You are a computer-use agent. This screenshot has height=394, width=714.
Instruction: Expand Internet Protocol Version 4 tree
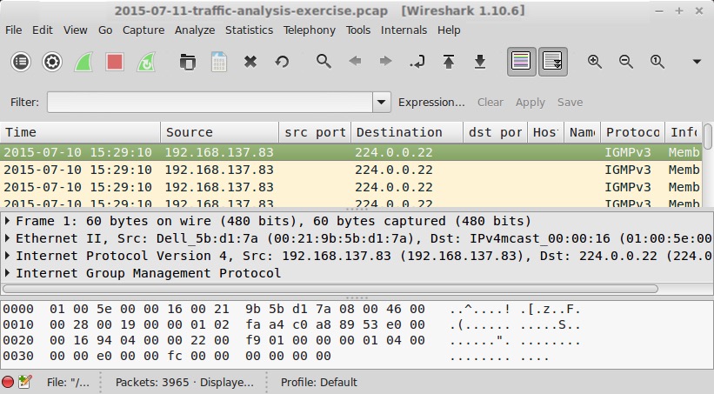tap(7, 256)
